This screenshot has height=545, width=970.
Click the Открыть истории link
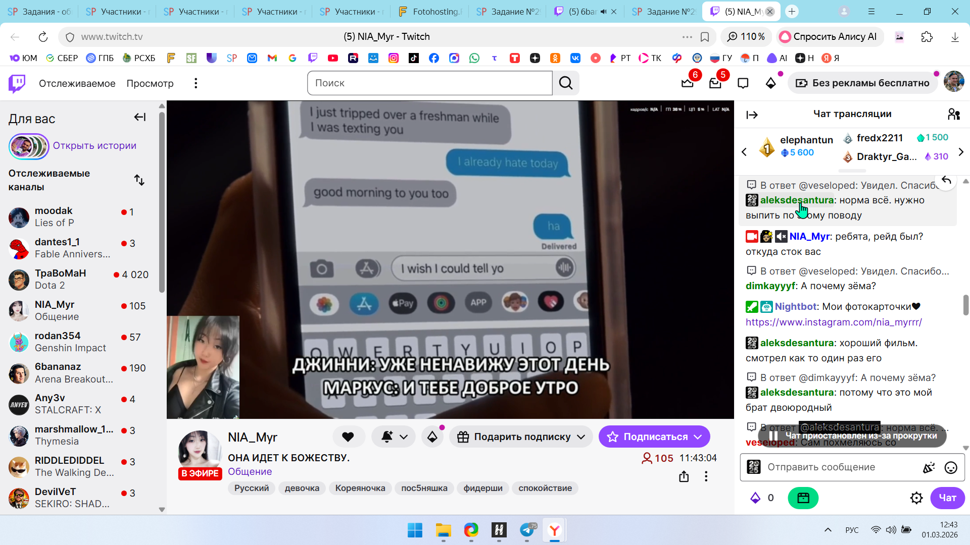point(94,146)
